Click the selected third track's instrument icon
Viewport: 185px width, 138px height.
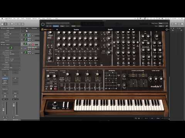(25, 44)
